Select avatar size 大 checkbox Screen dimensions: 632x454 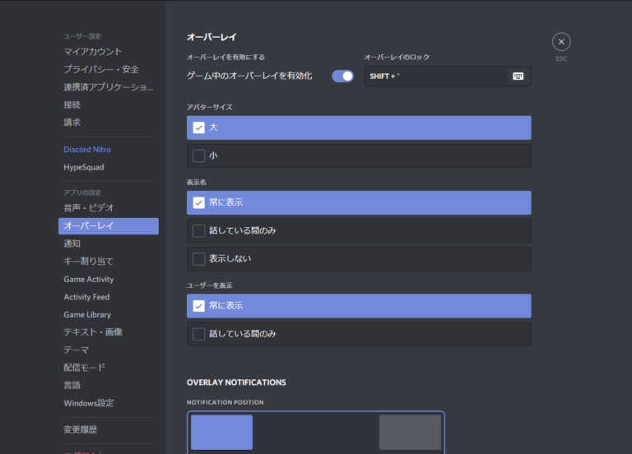[x=199, y=127]
